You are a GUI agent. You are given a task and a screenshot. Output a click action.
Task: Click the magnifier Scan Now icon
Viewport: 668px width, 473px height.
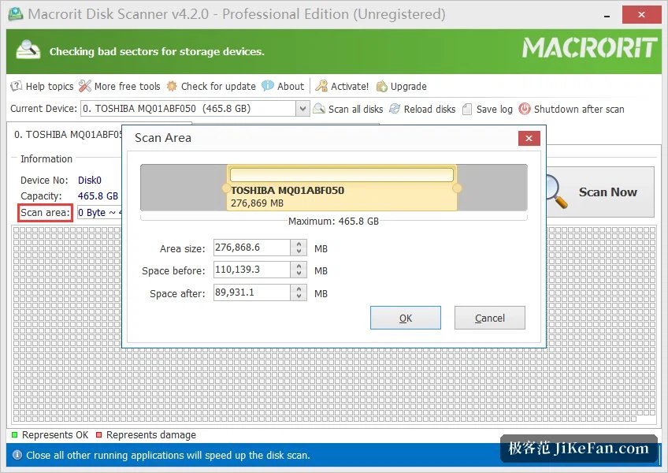[x=557, y=192]
